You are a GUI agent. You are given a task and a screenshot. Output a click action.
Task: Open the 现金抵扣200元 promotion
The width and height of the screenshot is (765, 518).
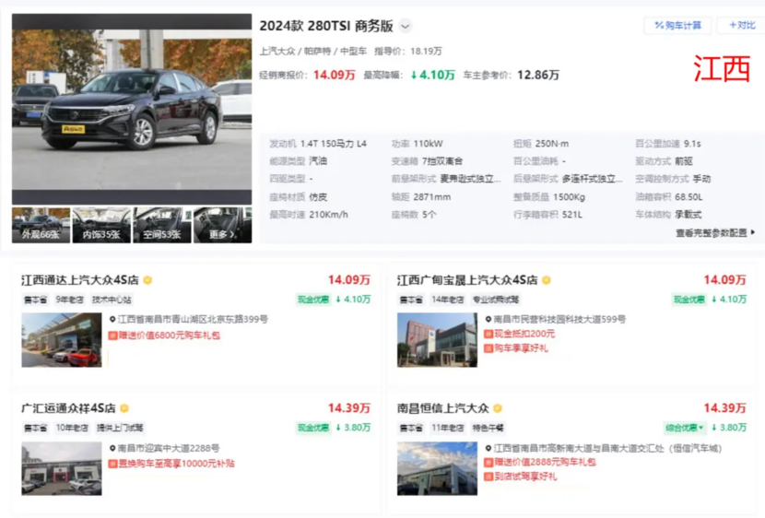click(x=524, y=334)
